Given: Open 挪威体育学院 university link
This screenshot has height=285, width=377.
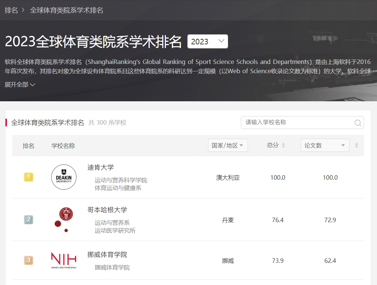Looking at the screenshot, I should tap(107, 255).
